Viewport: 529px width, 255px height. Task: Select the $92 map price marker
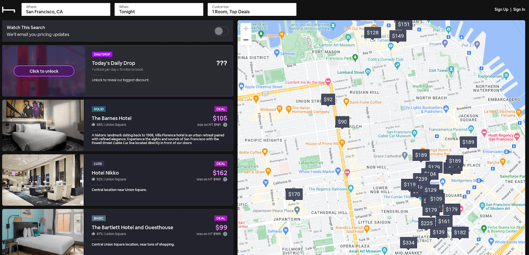328,99
